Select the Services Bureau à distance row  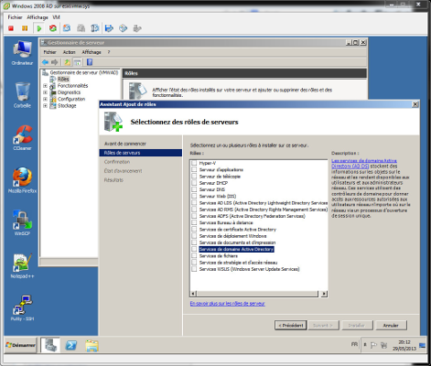point(226,222)
